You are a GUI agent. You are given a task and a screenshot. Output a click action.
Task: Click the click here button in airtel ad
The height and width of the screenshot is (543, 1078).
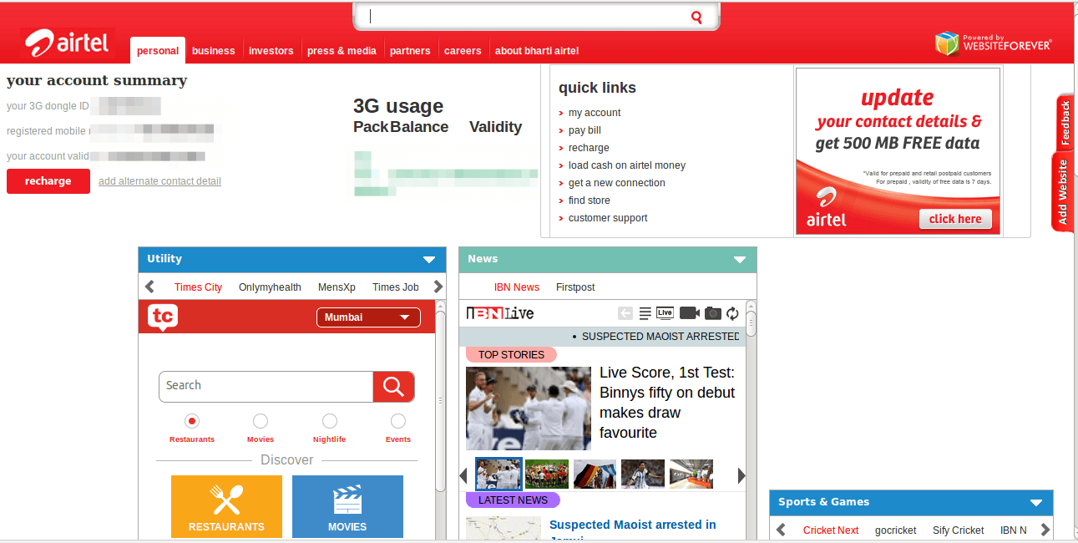pos(955,219)
